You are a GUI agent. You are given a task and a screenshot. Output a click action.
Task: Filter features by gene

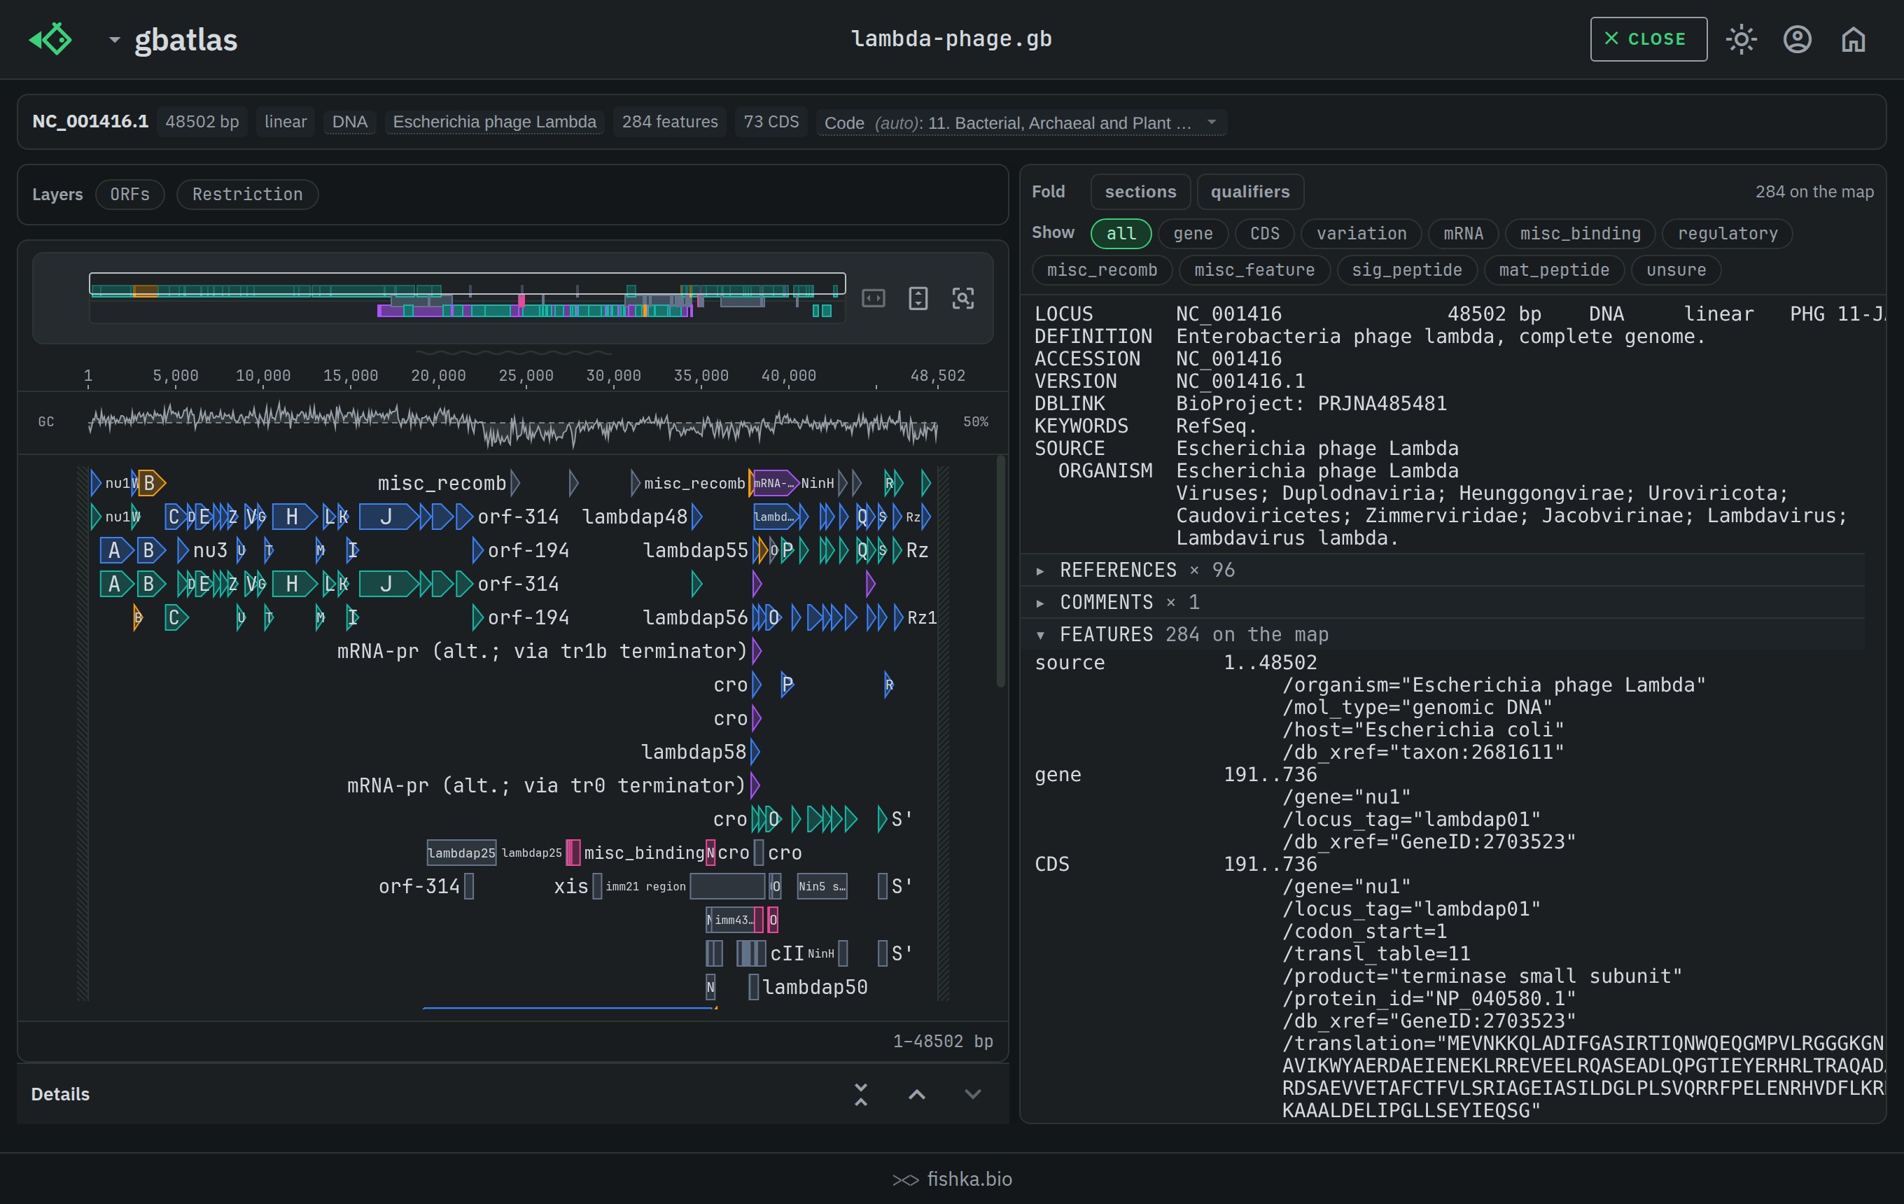(1192, 233)
